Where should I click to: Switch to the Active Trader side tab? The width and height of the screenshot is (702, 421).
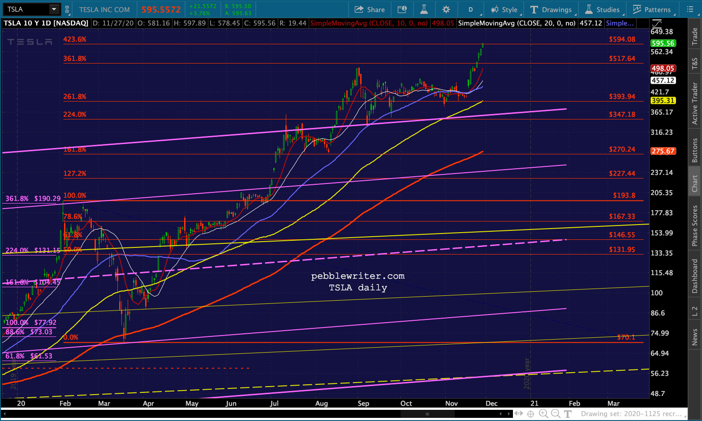(x=695, y=103)
